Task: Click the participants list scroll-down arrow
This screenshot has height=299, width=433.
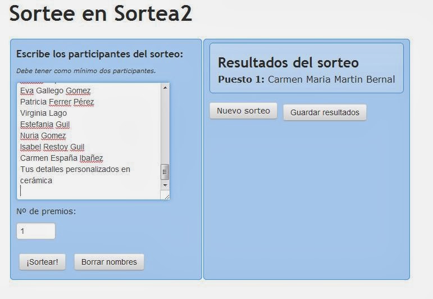Action: 165,185
